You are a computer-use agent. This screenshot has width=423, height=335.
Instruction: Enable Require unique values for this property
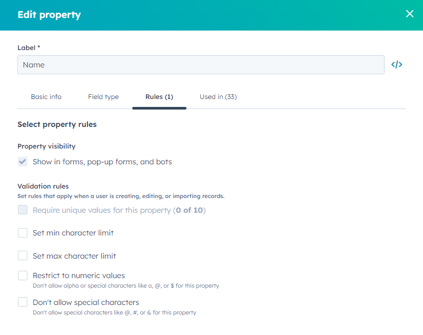tap(22, 210)
